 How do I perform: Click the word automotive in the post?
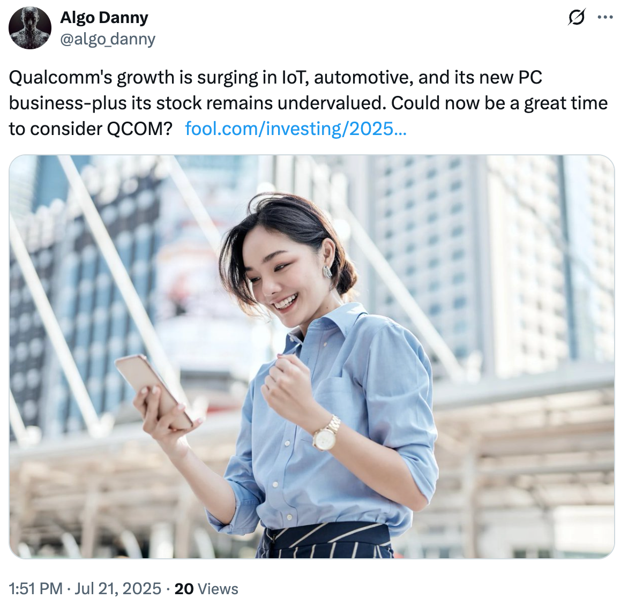click(x=363, y=78)
